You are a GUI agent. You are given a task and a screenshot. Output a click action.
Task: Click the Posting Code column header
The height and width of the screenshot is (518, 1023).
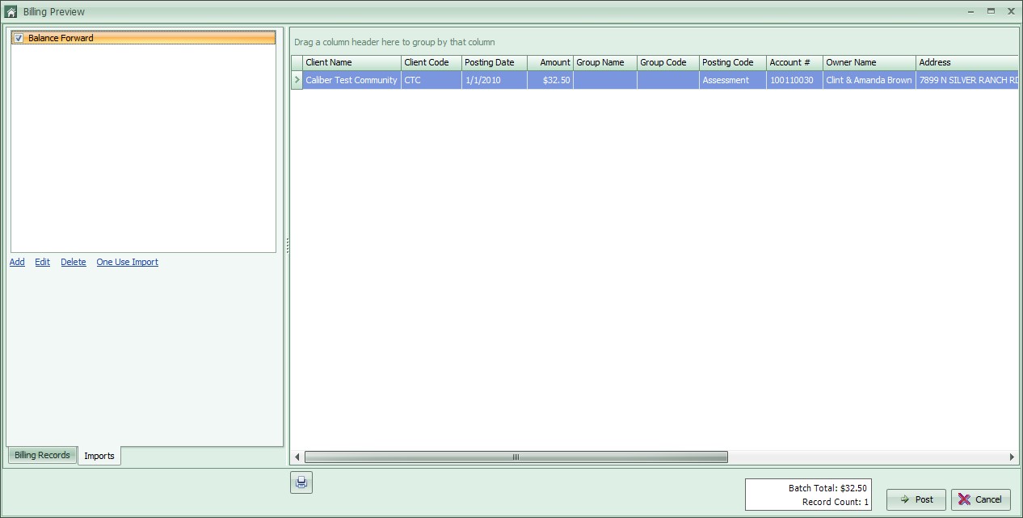coord(733,62)
